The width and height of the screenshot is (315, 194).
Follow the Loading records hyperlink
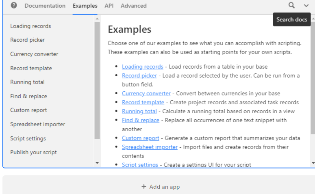(x=142, y=67)
